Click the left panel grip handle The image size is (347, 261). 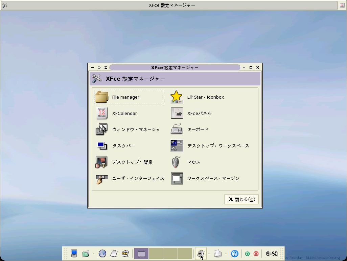click(65, 253)
